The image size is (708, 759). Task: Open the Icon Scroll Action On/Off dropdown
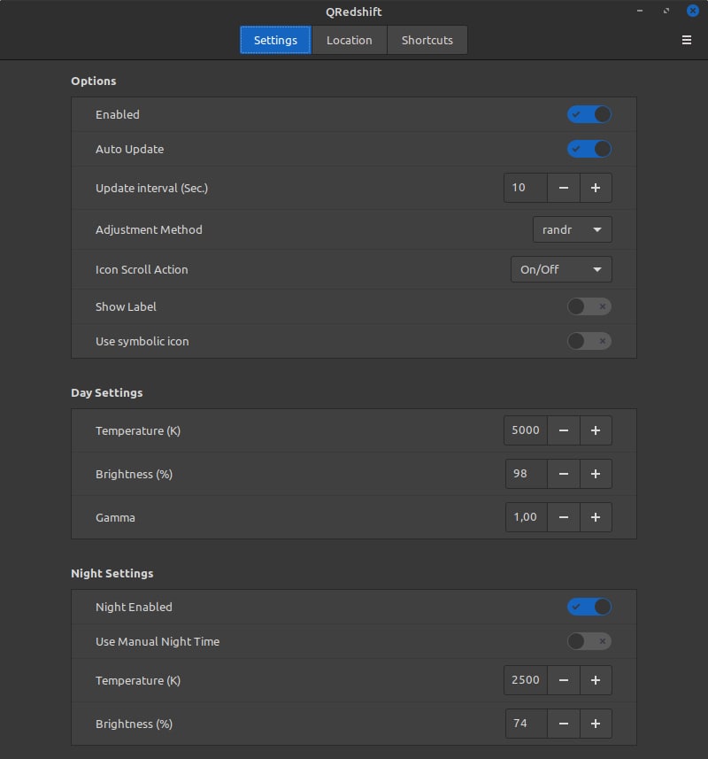click(561, 269)
